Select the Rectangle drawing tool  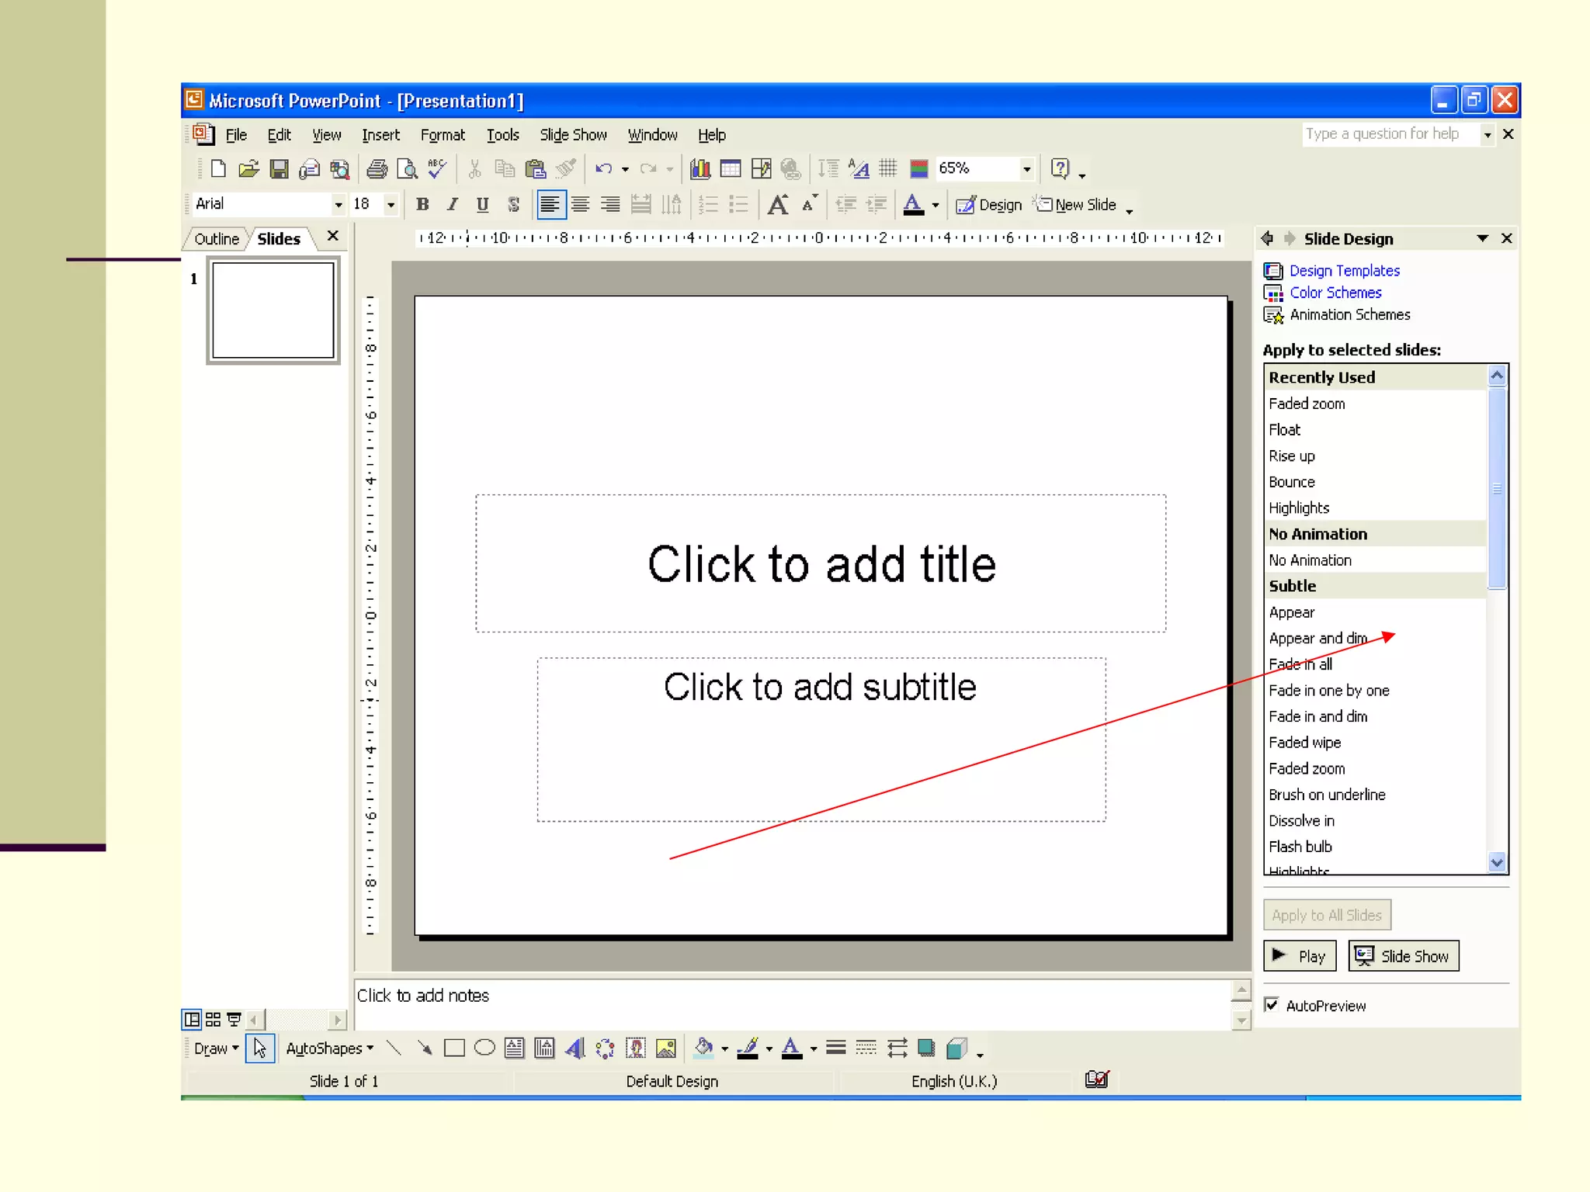454,1048
